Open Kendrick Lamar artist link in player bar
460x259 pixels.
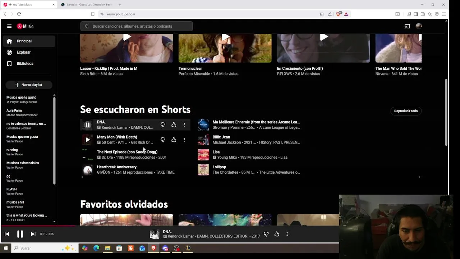click(x=181, y=236)
